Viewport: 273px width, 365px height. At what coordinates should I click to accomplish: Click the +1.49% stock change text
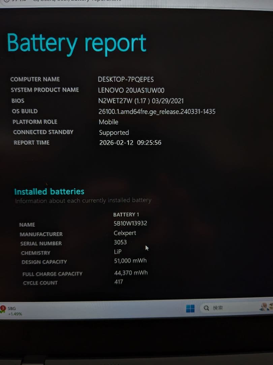pyautogui.click(x=15, y=314)
